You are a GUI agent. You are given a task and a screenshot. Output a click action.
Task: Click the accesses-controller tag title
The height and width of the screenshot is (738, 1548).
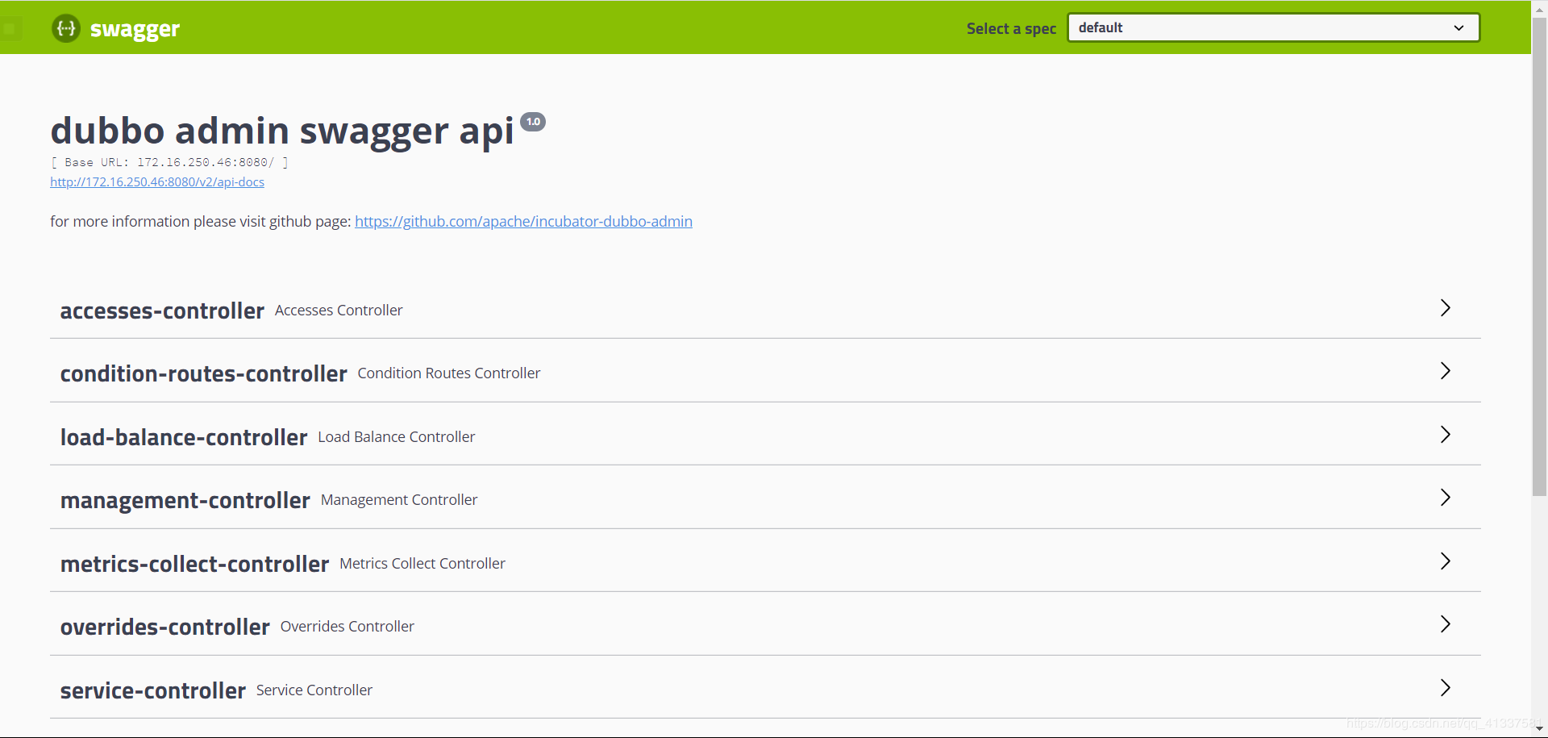click(162, 311)
